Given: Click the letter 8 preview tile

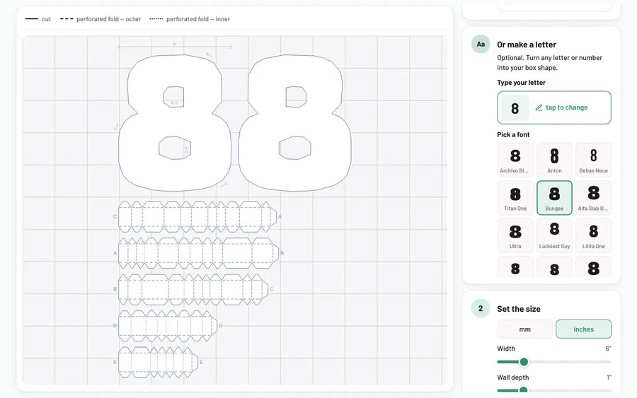Looking at the screenshot, I should coord(515,108).
